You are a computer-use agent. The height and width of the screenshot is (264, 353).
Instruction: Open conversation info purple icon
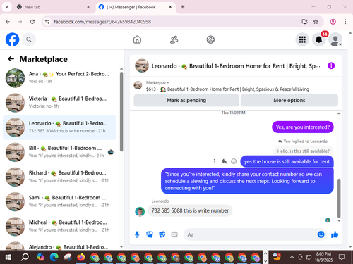(x=331, y=65)
